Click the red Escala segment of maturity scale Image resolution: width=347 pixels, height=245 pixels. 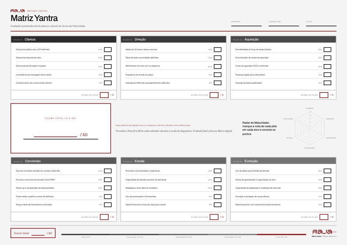click(x=282, y=234)
